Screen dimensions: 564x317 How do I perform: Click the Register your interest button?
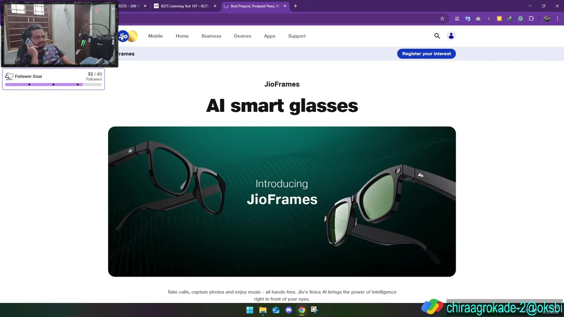pos(427,54)
